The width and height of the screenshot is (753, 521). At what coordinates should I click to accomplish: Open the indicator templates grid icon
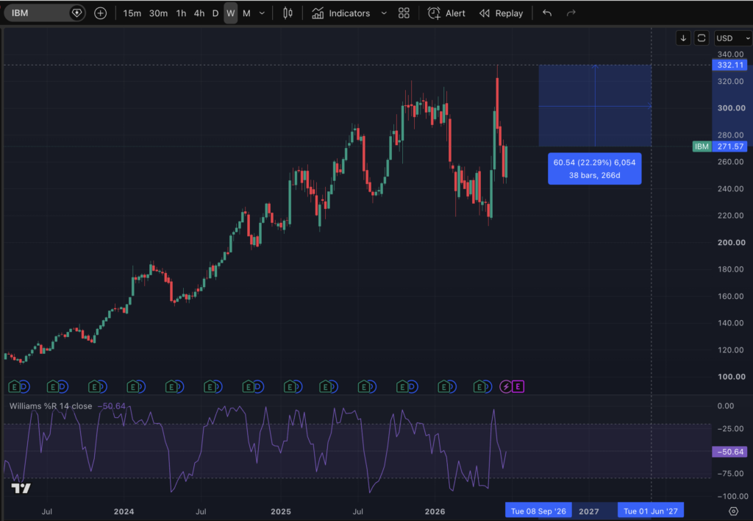[404, 13]
